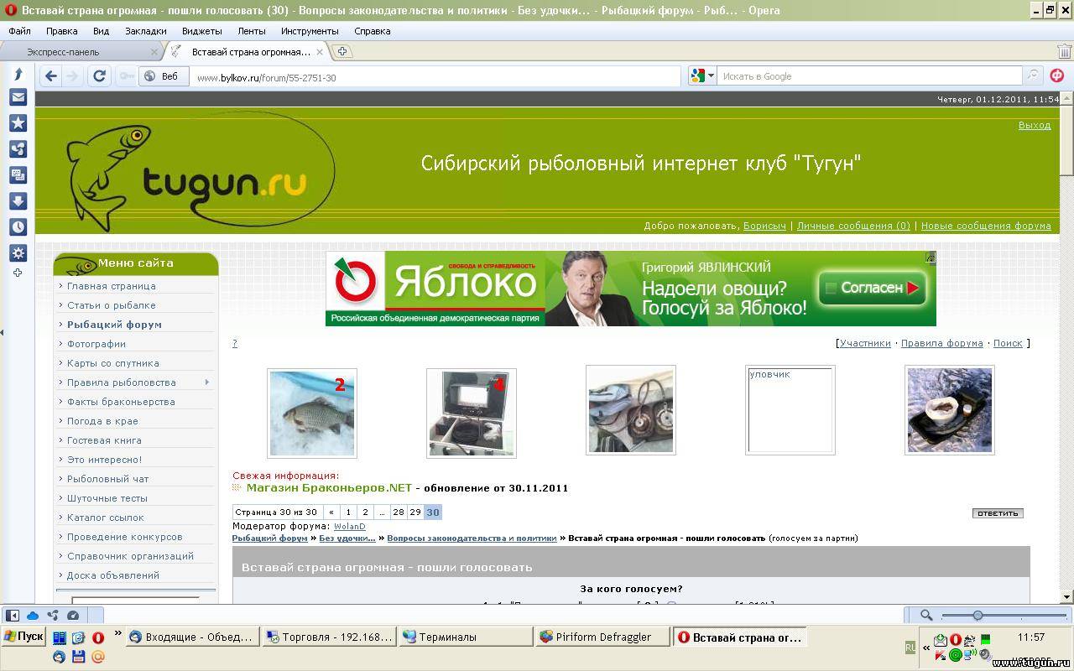Screen dimensions: 1074x671
Task: Go back with the Back arrow
Action: point(50,76)
